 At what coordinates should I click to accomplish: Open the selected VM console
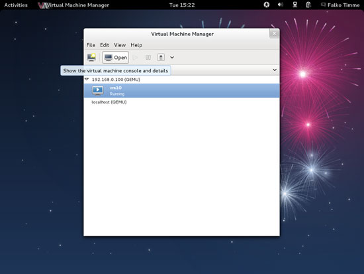[116, 58]
